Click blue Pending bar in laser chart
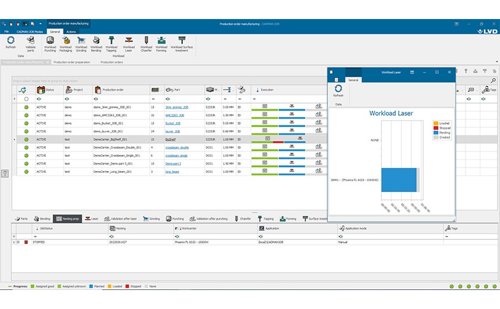500x309 pixels. tap(399, 180)
